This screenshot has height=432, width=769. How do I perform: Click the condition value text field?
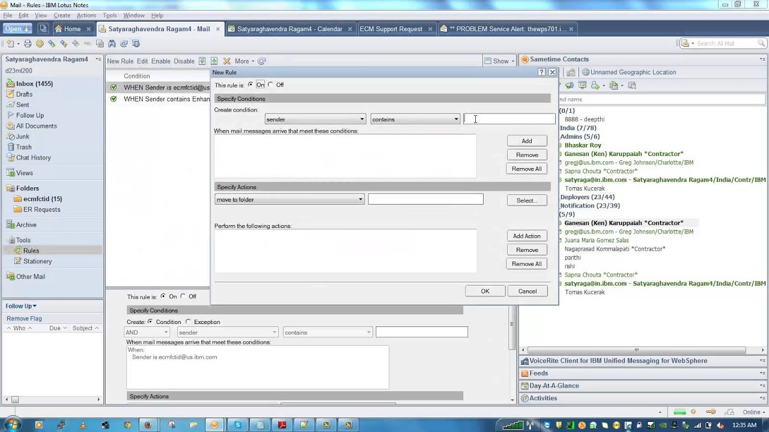pos(509,119)
